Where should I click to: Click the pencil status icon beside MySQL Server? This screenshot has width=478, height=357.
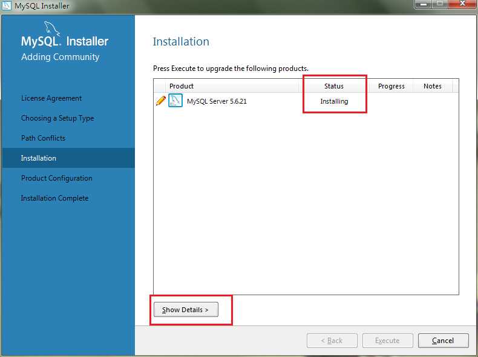[x=161, y=101]
